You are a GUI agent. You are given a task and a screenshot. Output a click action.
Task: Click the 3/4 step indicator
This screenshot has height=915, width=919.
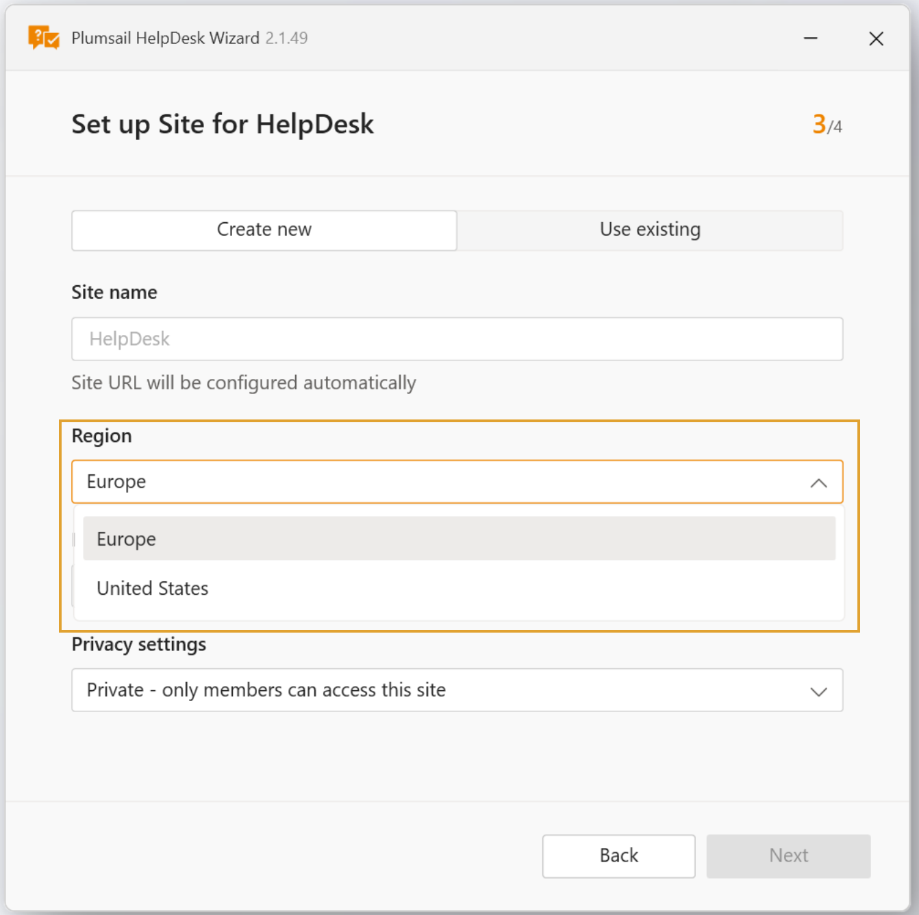point(827,125)
